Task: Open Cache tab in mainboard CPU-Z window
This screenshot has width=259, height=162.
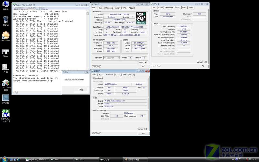Action: [x=101, y=75]
